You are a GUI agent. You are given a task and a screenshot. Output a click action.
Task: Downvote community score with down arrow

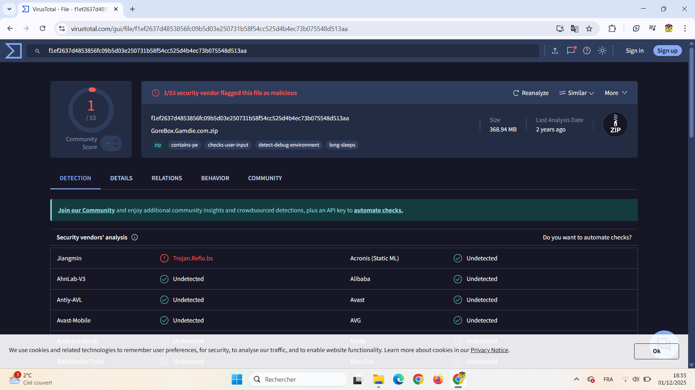click(x=115, y=146)
